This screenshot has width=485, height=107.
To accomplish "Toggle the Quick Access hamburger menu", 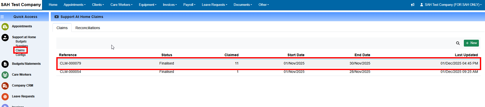I will click(2, 17).
